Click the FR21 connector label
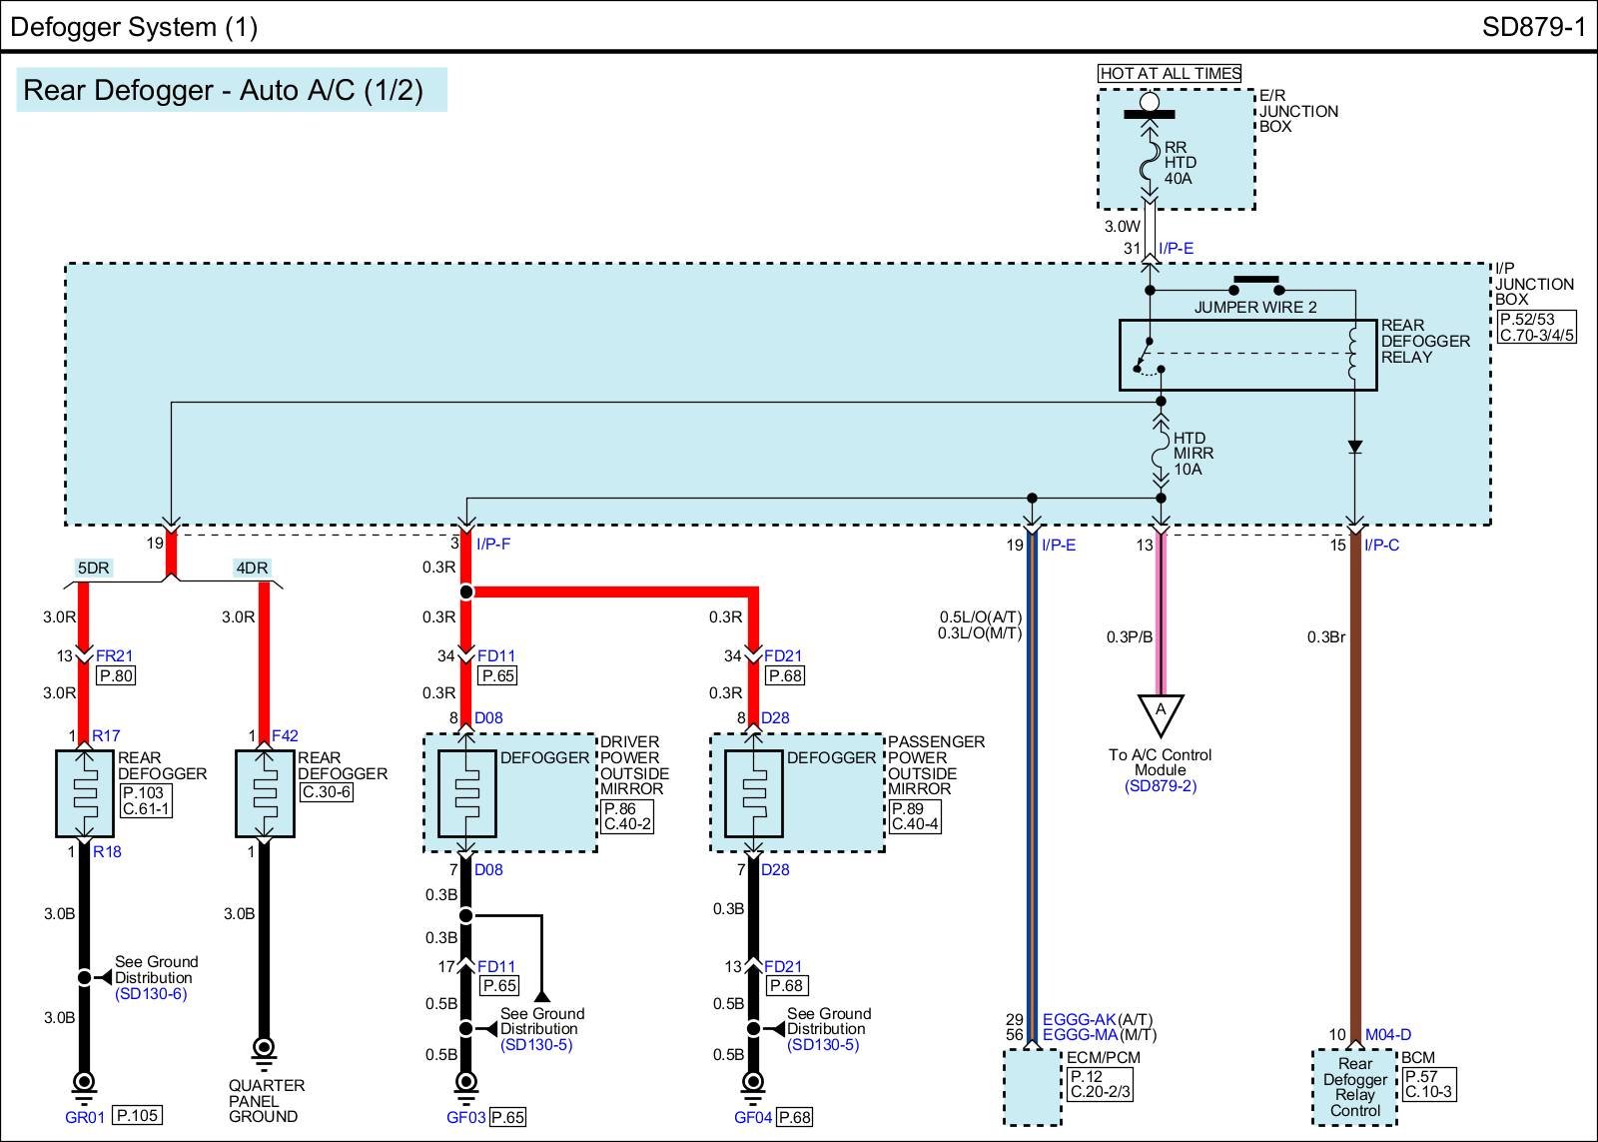Screen dimensions: 1598x1142 click(115, 656)
